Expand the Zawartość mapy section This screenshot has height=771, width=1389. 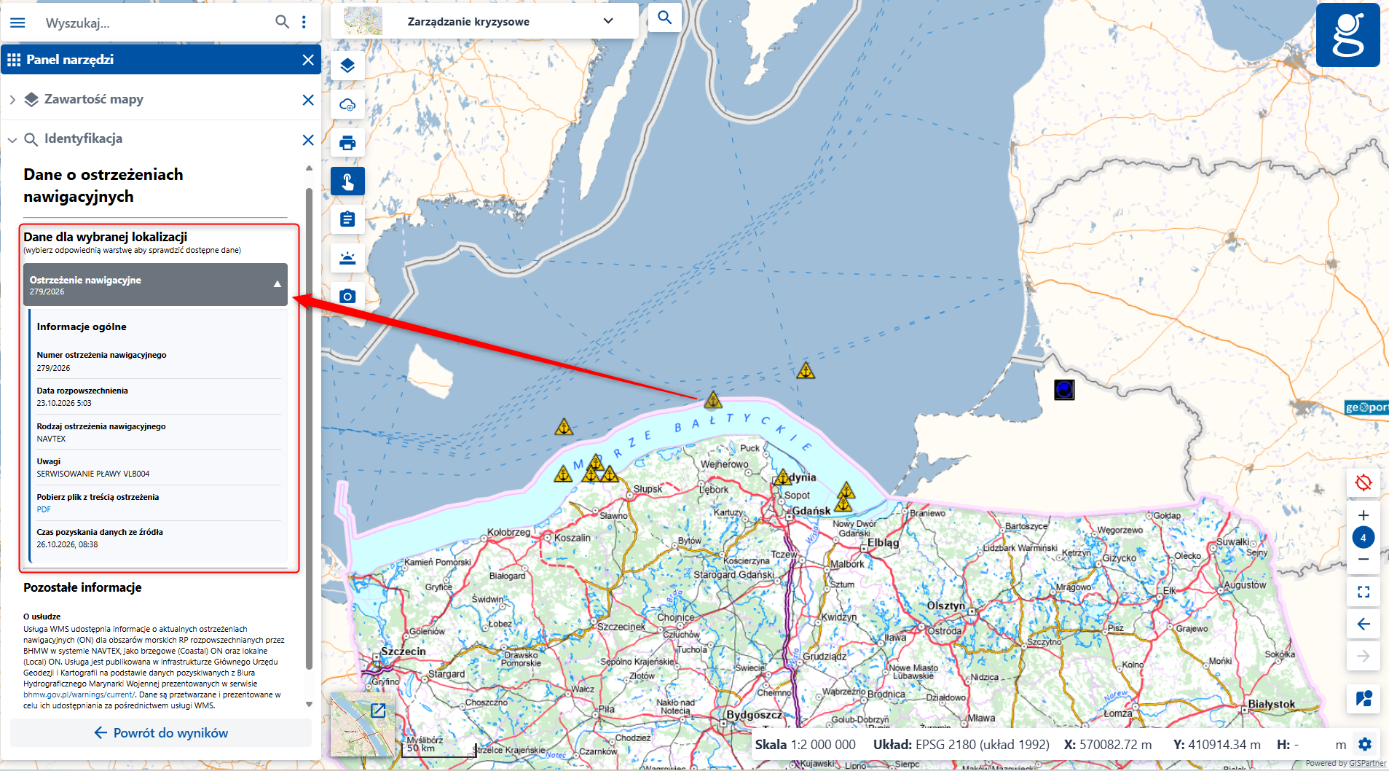[12, 100]
